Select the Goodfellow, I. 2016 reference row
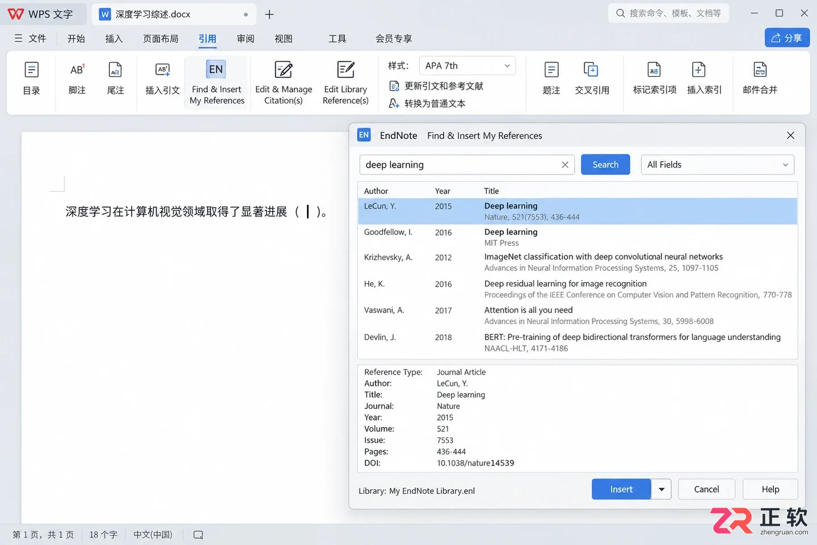Viewport: 817px width, 545px height. (578, 237)
